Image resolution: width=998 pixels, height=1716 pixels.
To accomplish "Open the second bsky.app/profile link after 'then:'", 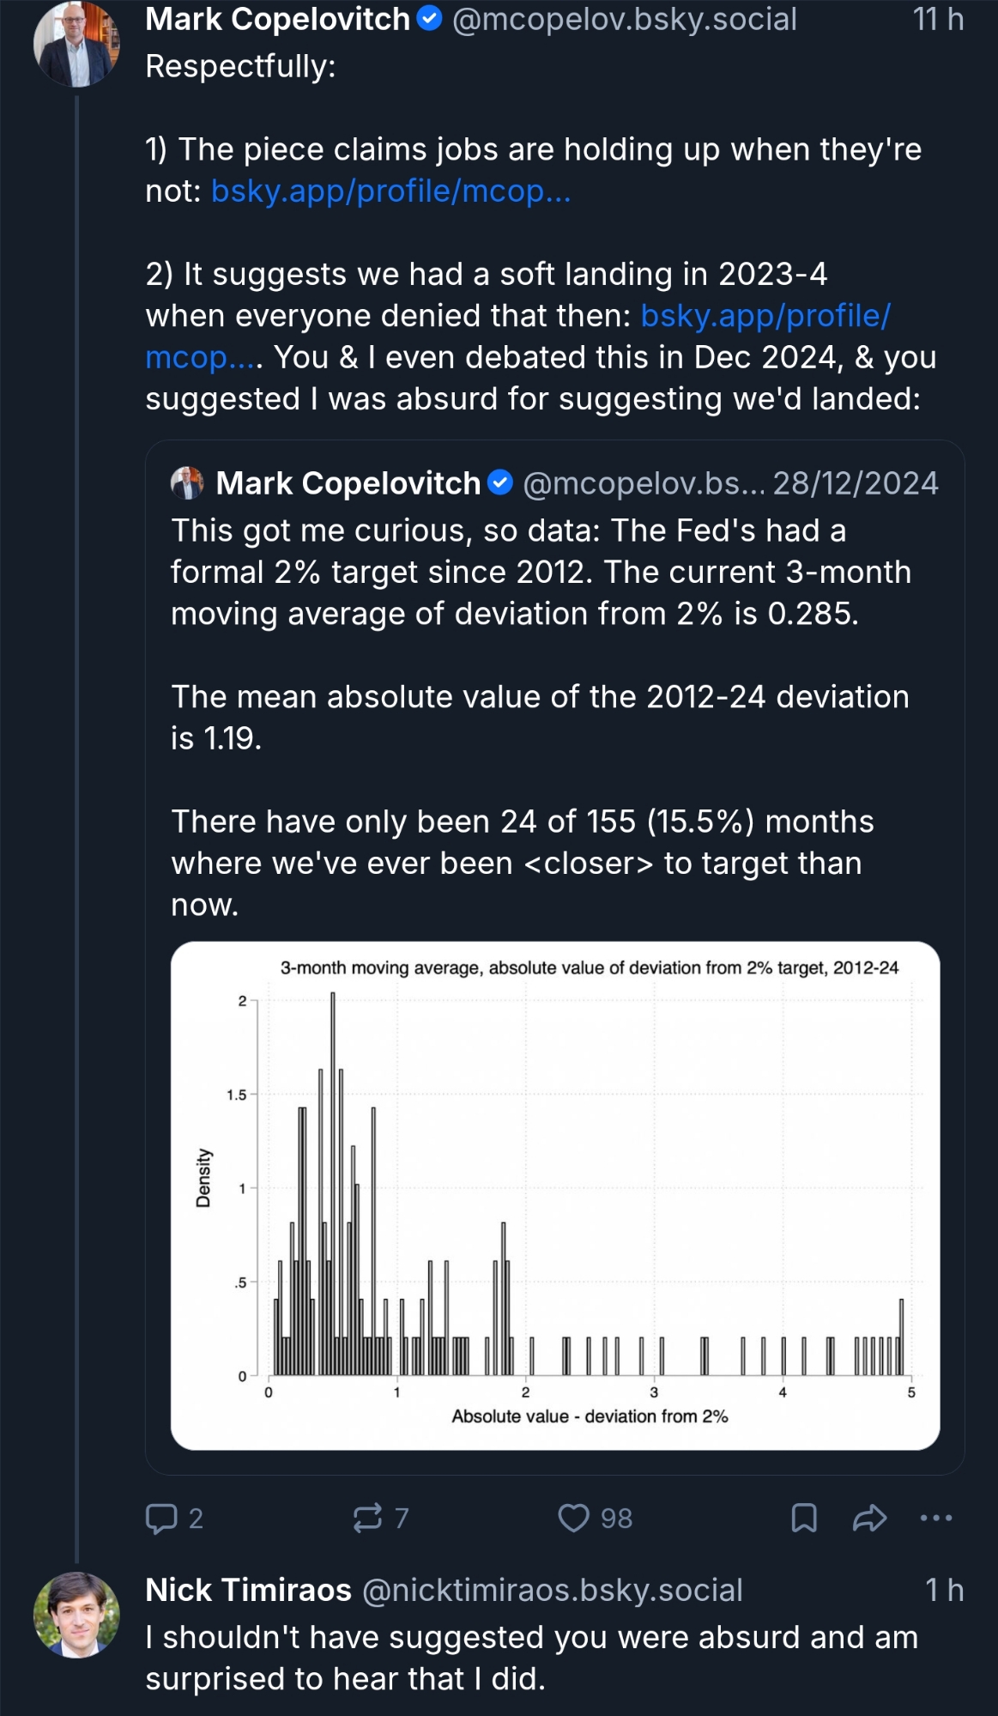I will tap(765, 316).
